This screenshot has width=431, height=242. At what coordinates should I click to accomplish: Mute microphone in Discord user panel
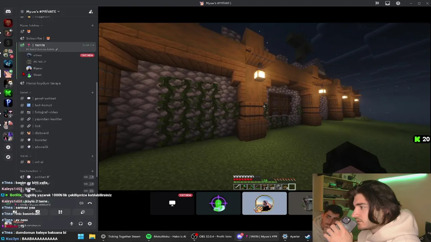71,224
